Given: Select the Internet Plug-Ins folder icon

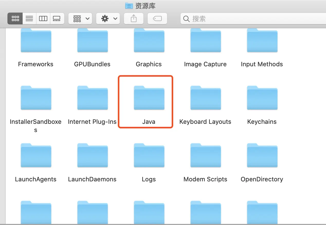Looking at the screenshot, I should [x=93, y=98].
